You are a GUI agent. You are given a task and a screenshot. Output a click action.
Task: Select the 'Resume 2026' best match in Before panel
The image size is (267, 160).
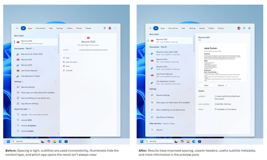(36, 42)
